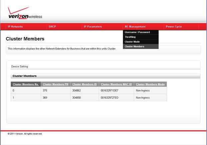
Task: Select Username / Password from dropdown
Action: pyautogui.click(x=141, y=32)
